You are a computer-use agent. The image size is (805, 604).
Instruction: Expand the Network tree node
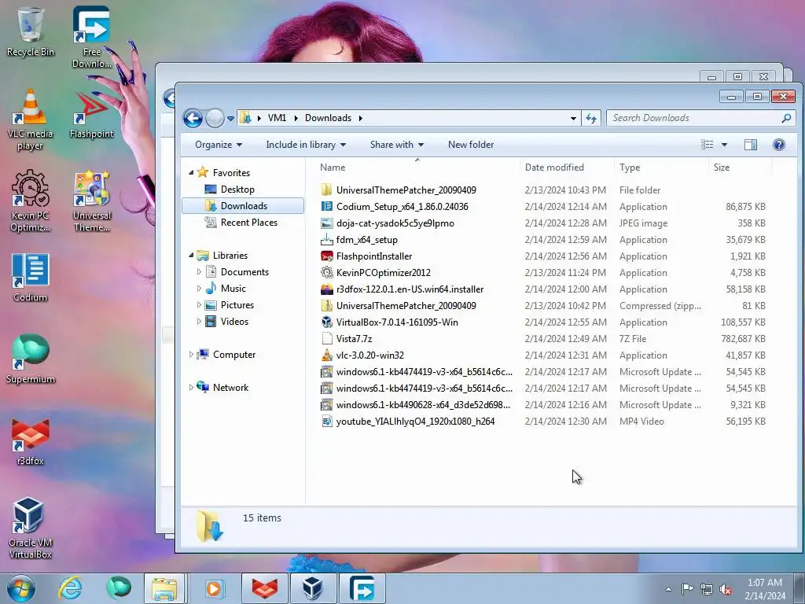[191, 387]
